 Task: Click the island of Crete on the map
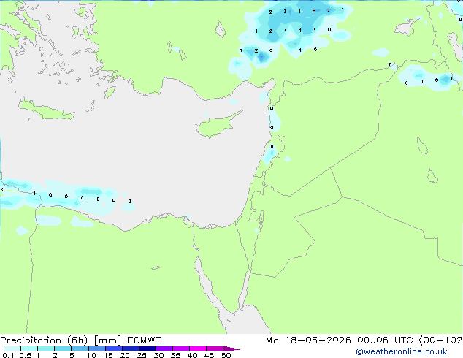coord(46,110)
